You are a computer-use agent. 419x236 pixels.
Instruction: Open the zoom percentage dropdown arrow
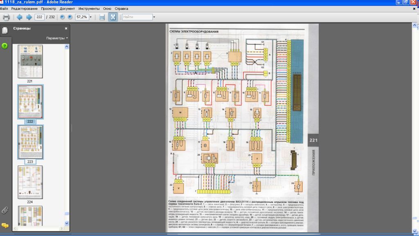(90, 17)
